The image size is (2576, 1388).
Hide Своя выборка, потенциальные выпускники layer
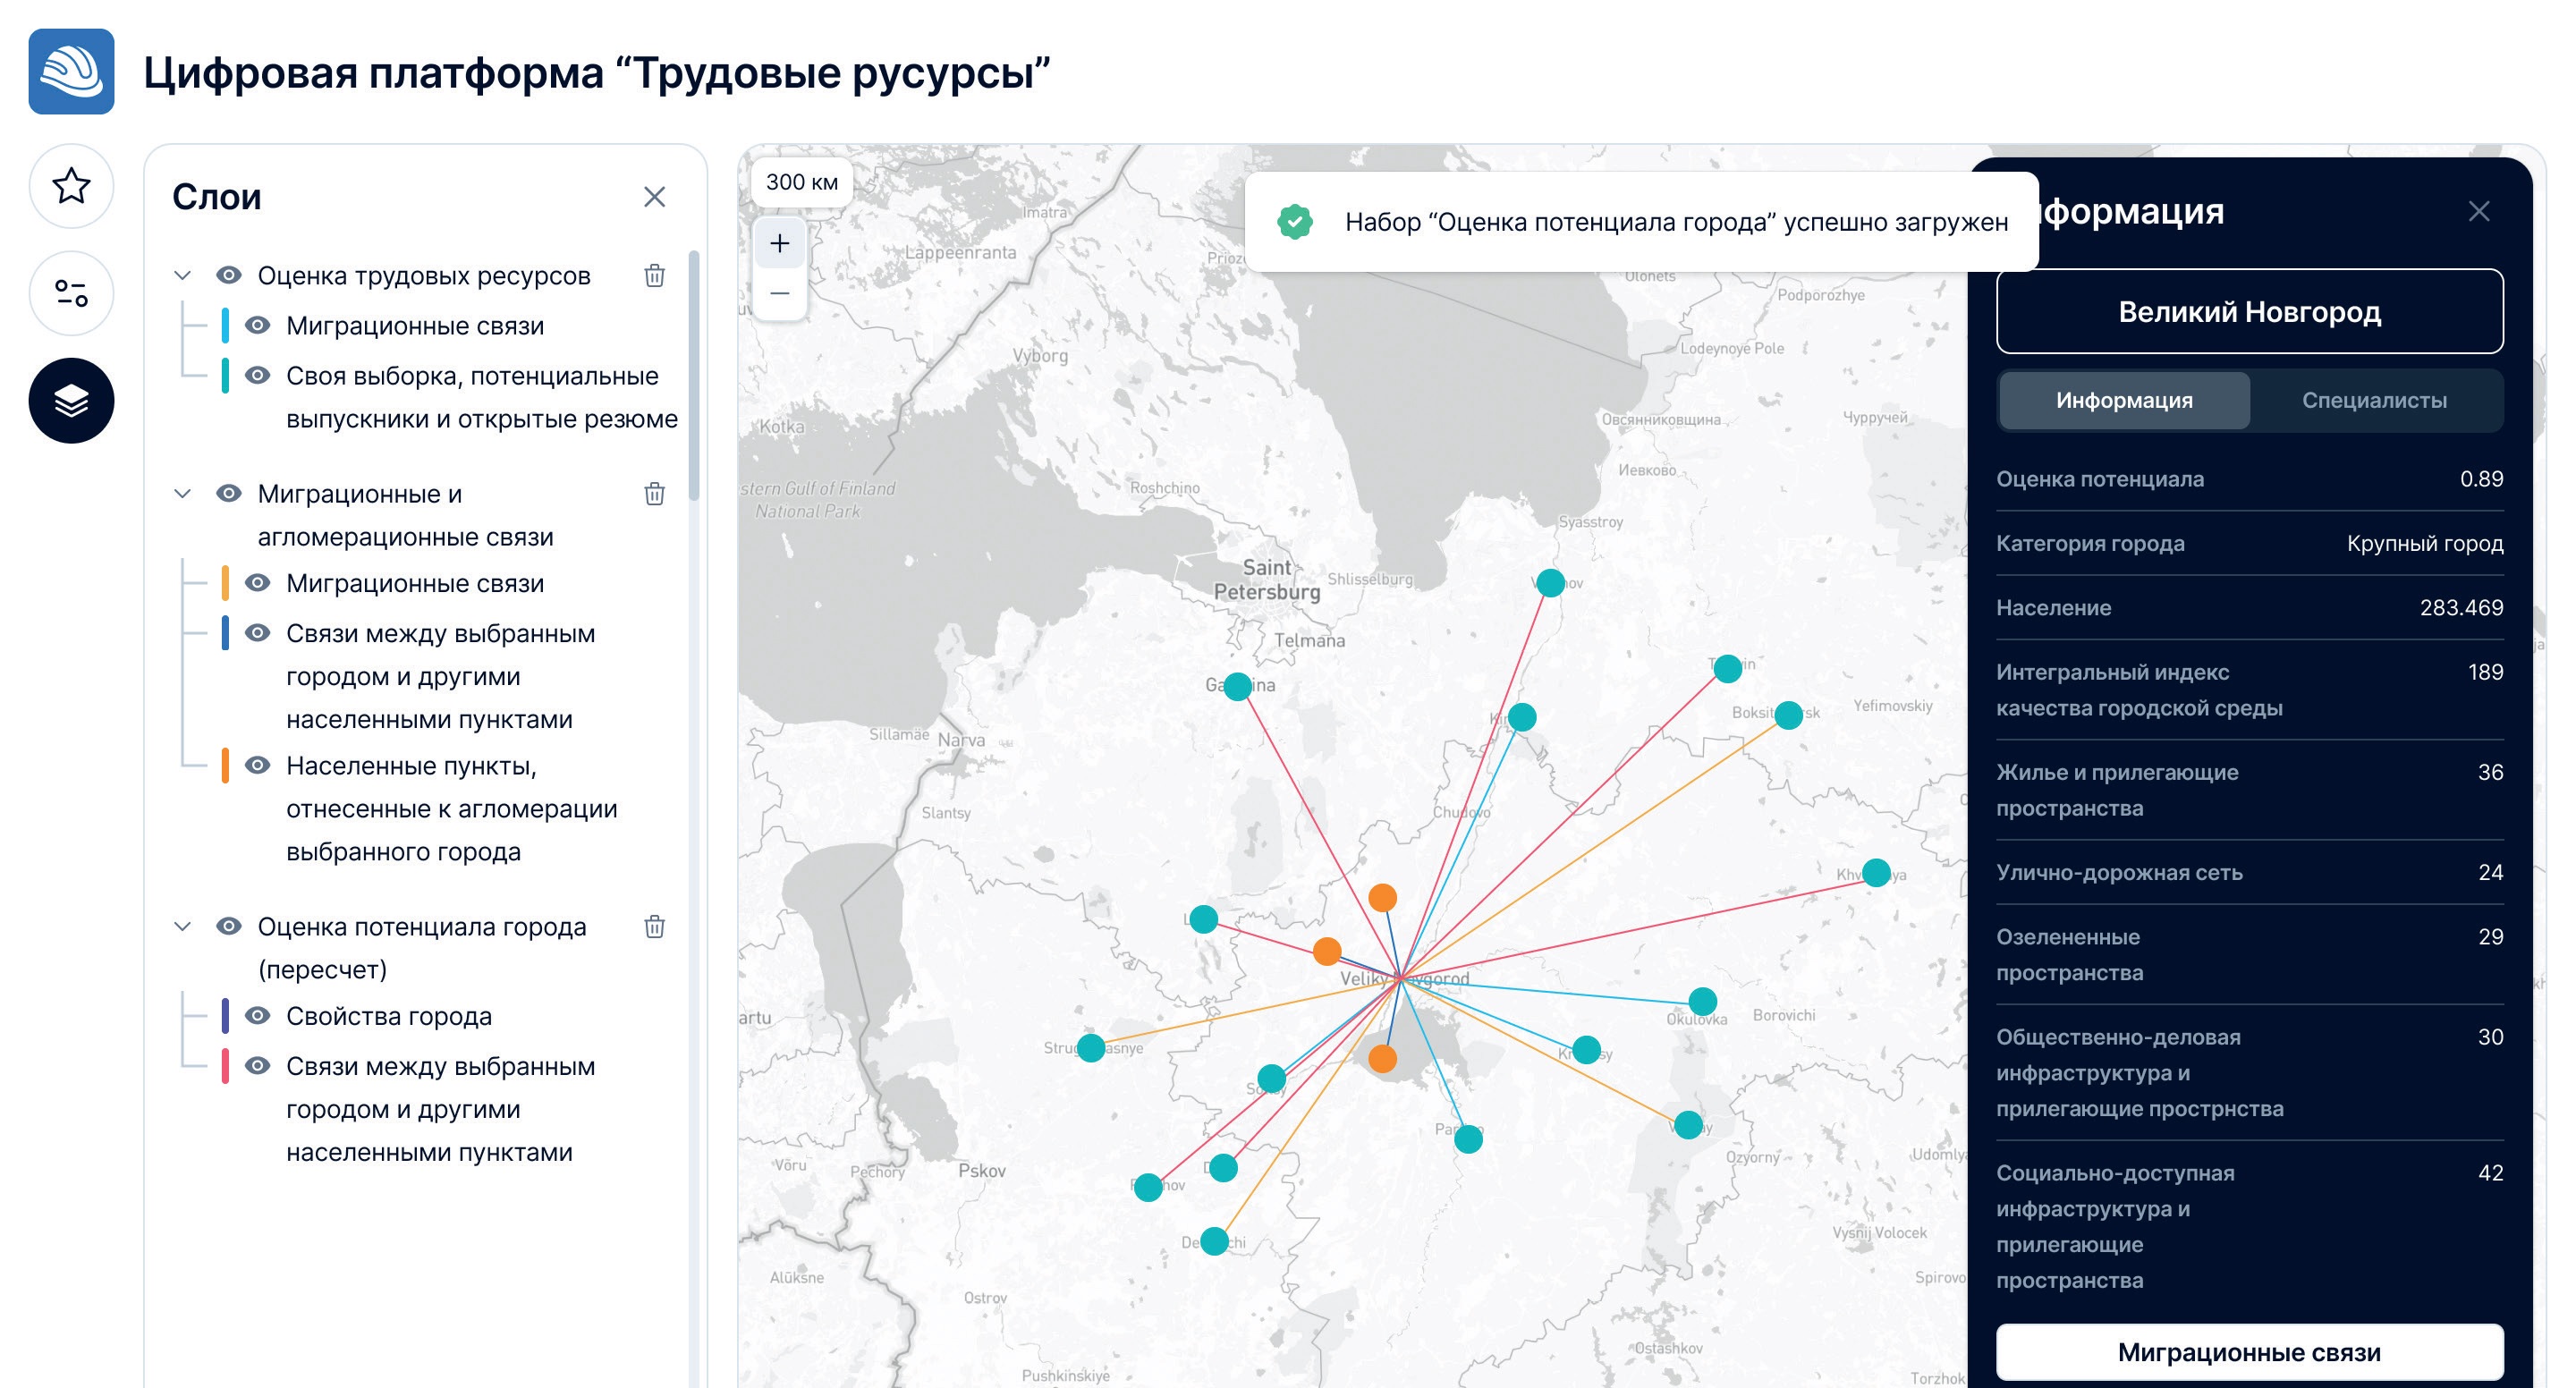(x=257, y=375)
